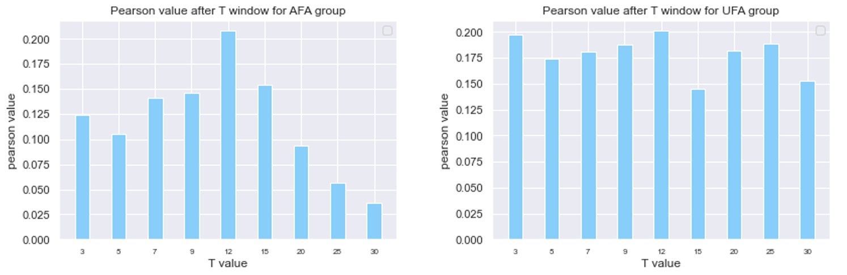Image resolution: width=847 pixels, height=275 pixels.
Task: Select the T=30 bar in UFA chart
Action: [807, 161]
